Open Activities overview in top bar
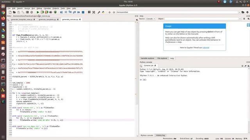250x140 pixels. [6, 2]
